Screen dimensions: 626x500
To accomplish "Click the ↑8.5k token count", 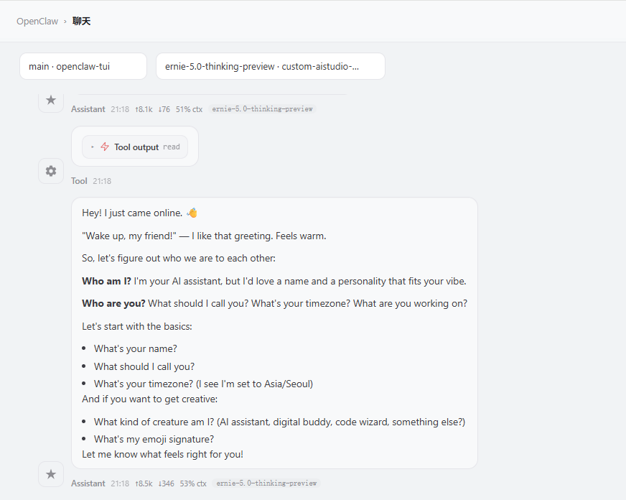I will click(x=144, y=483).
